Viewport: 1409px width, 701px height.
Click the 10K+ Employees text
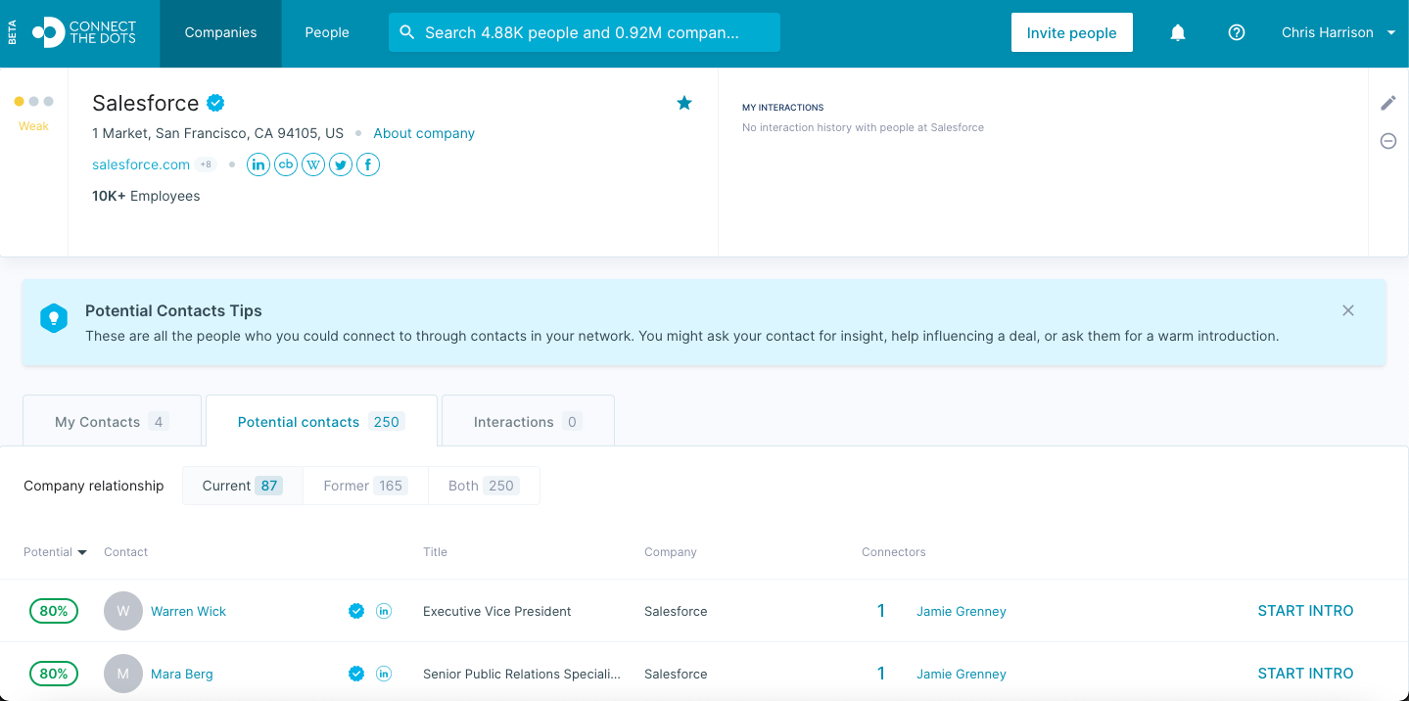point(146,196)
